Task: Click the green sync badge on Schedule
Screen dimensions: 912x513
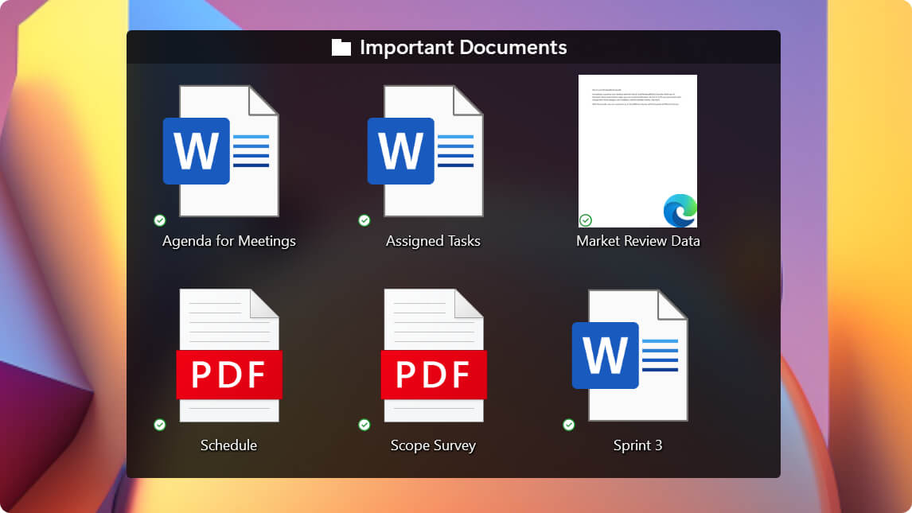Action: pos(160,425)
